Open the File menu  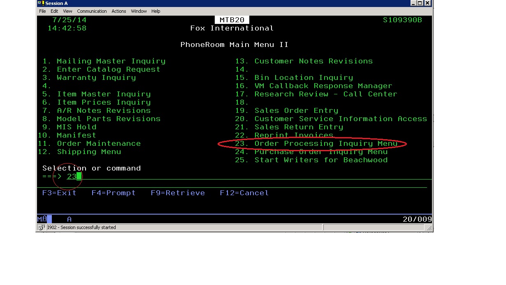(42, 11)
